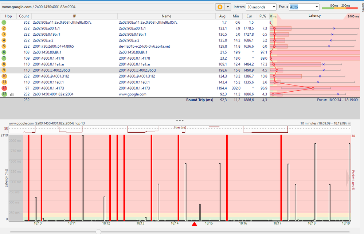Screen dimensions: 364x234
Task: Open the Focus Auto dropdown
Action: [304, 7]
